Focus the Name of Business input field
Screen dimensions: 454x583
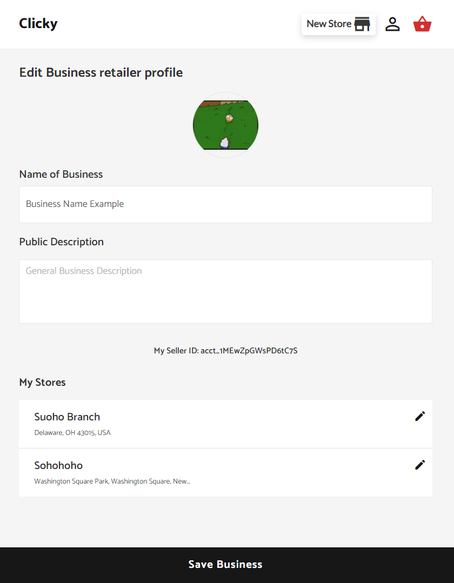226,204
